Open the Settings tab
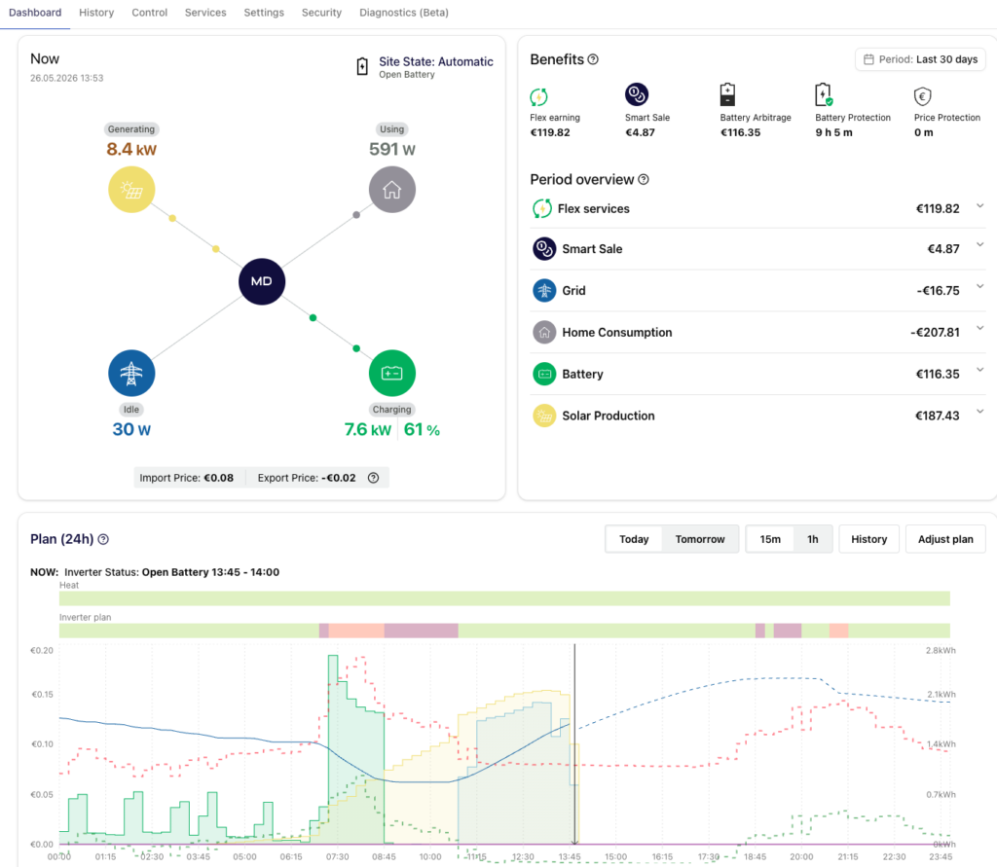997x867 pixels. [x=264, y=13]
